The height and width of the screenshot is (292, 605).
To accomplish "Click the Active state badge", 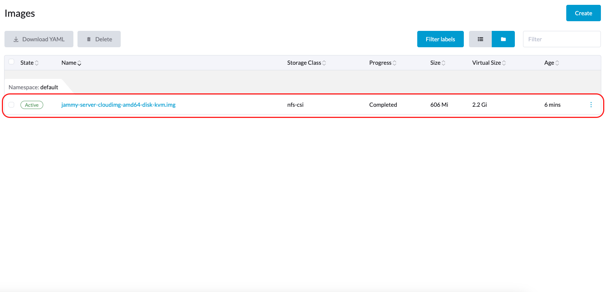I will (32, 105).
